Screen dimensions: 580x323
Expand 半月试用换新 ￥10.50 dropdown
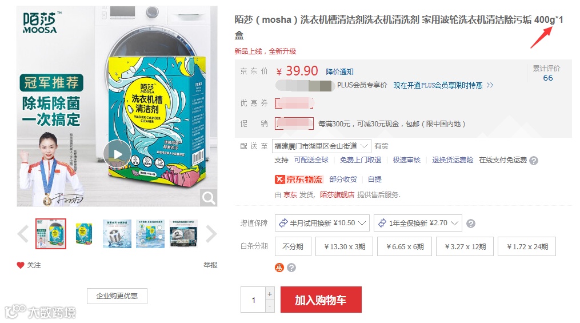[x=322, y=223]
